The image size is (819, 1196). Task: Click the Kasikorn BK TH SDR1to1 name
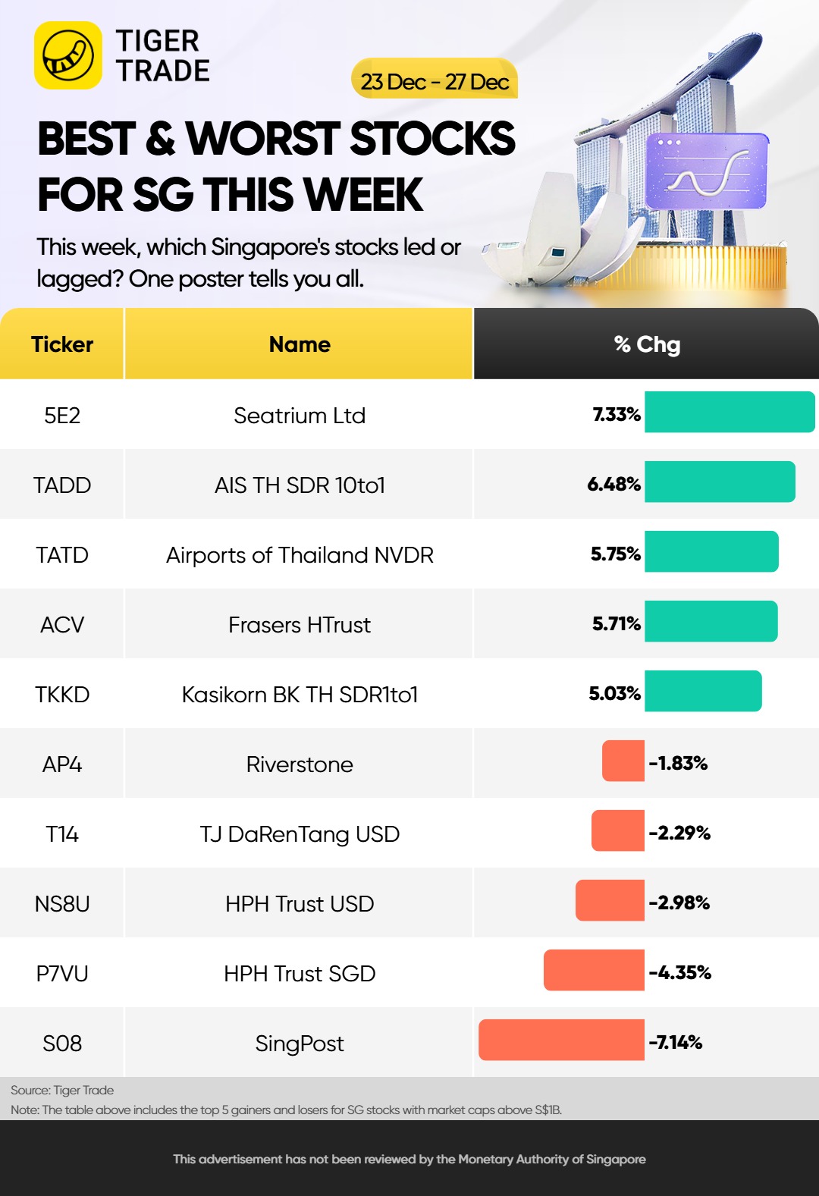pyautogui.click(x=300, y=695)
